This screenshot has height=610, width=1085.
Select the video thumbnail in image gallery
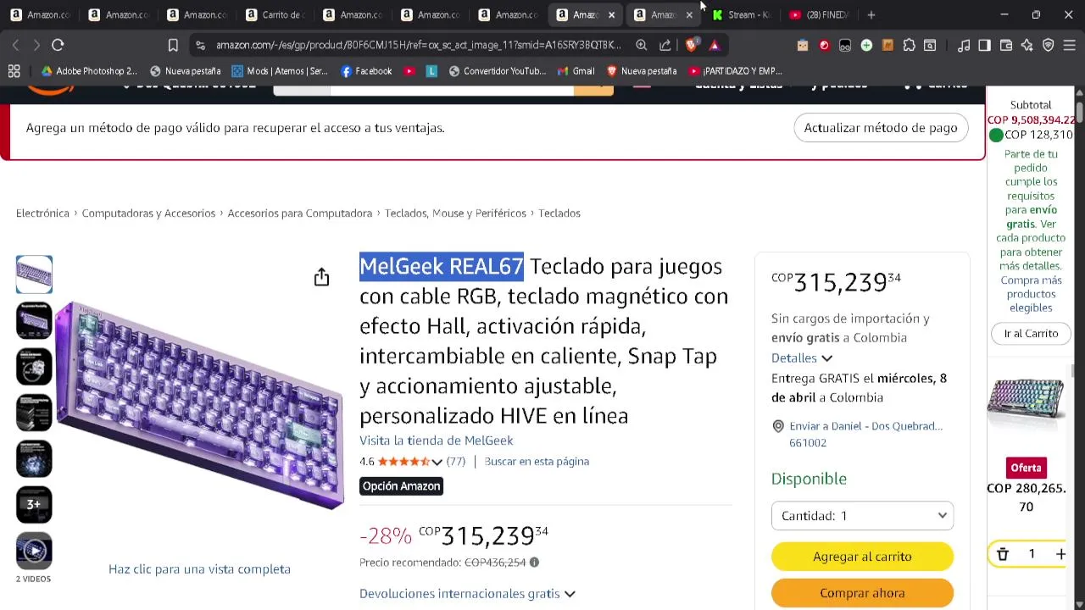point(34,551)
